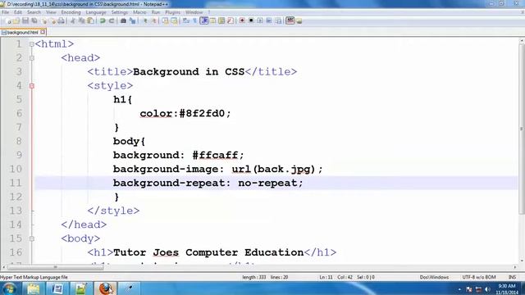Save the document with the Save icon
The image size is (525, 295).
25,20
